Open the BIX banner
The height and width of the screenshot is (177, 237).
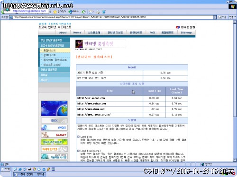[54, 121]
